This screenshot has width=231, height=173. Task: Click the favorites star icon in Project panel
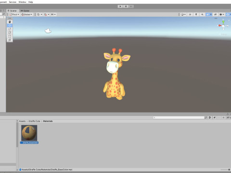click(223, 118)
